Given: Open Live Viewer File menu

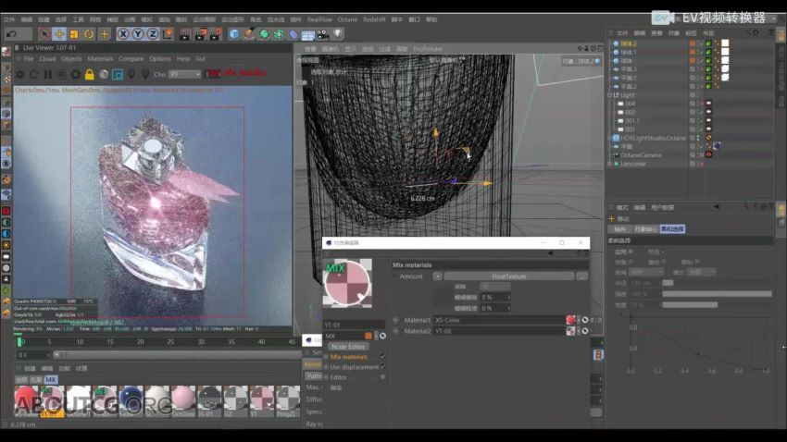Looking at the screenshot, I should click(x=29, y=58).
